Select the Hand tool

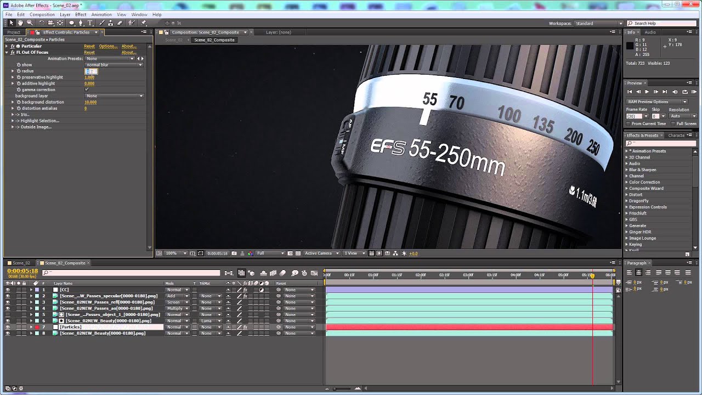click(x=20, y=23)
